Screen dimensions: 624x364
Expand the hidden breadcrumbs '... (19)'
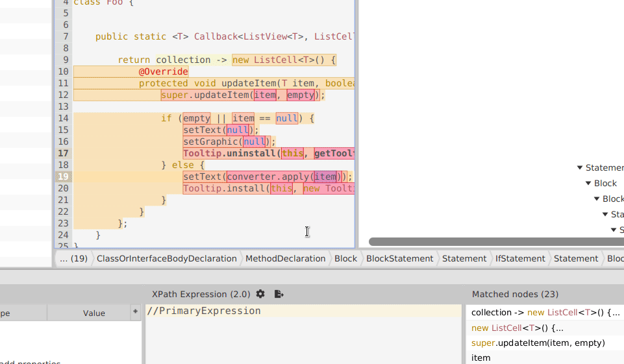pyautogui.click(x=73, y=258)
